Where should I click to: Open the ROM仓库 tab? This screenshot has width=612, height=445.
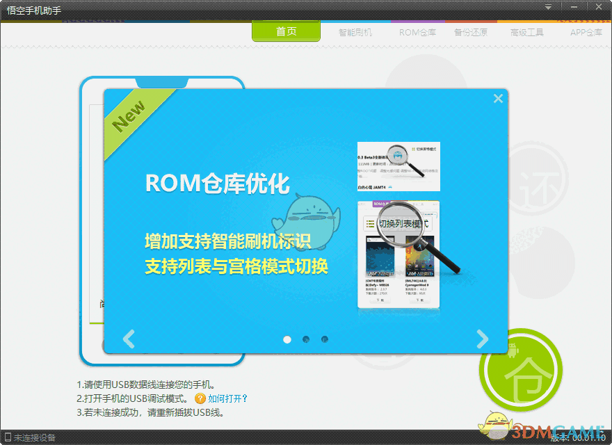(x=418, y=33)
